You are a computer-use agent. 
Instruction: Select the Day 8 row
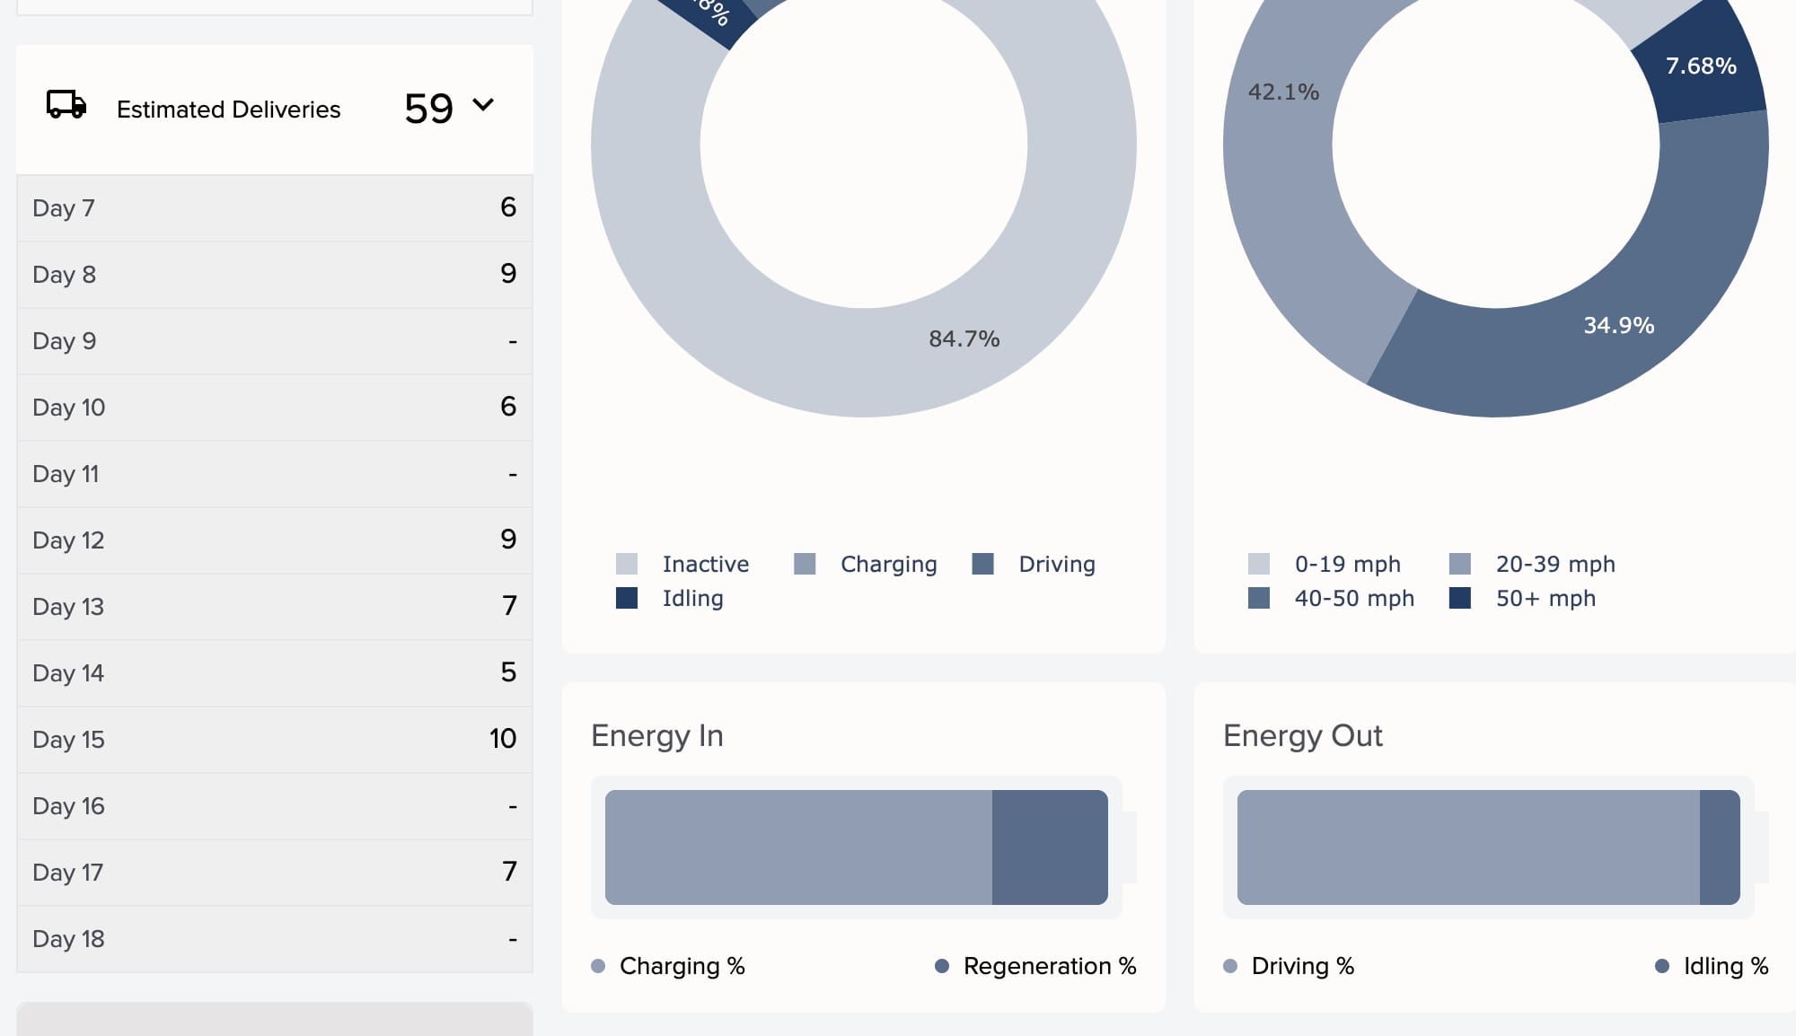[275, 274]
